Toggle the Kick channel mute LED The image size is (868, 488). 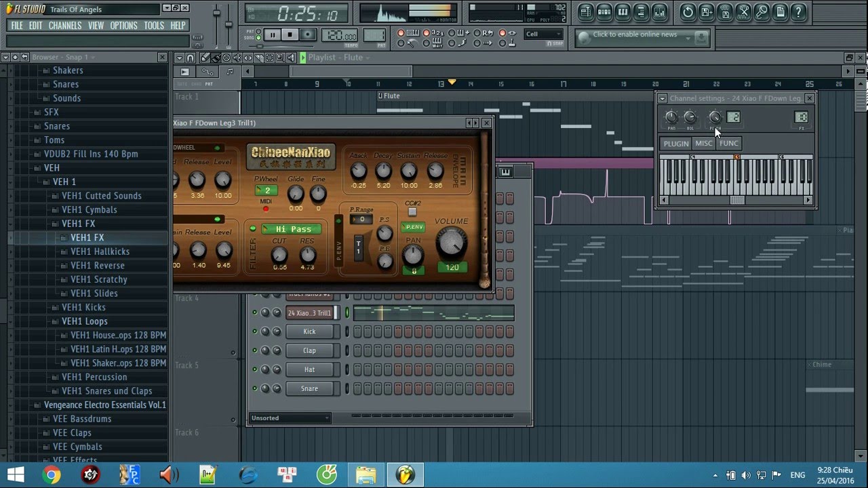[x=255, y=331]
